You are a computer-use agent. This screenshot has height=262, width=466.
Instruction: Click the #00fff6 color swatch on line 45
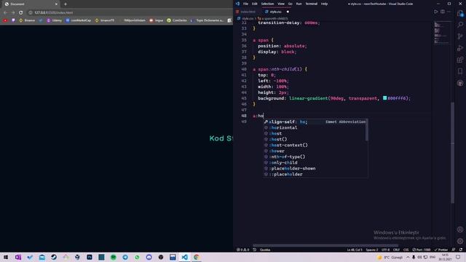(384, 98)
